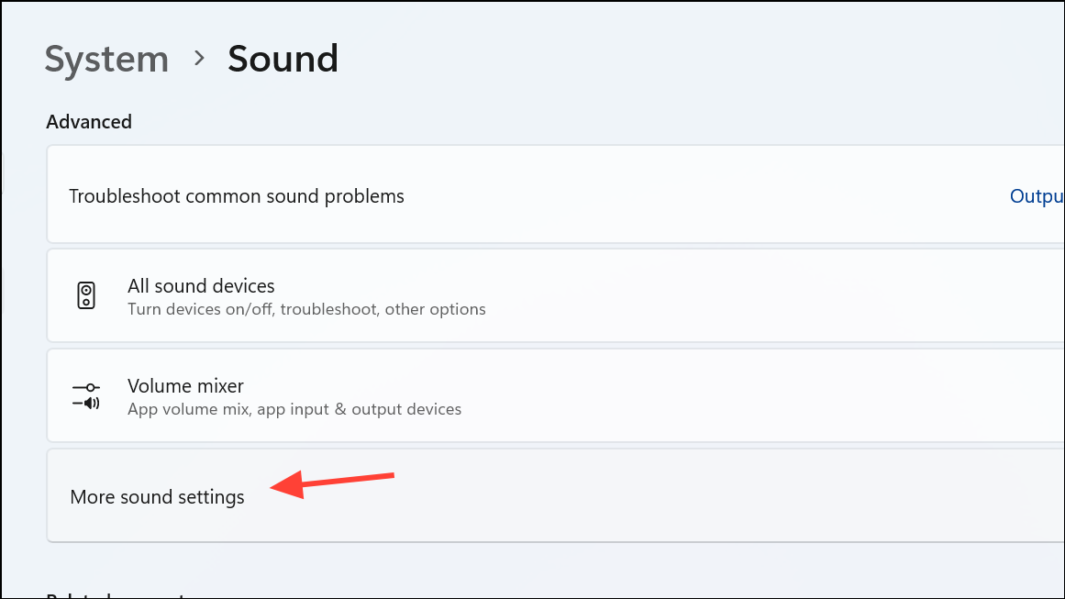Image resolution: width=1065 pixels, height=599 pixels.
Task: Click the speaker icon for All sound devices
Action: [x=86, y=296]
